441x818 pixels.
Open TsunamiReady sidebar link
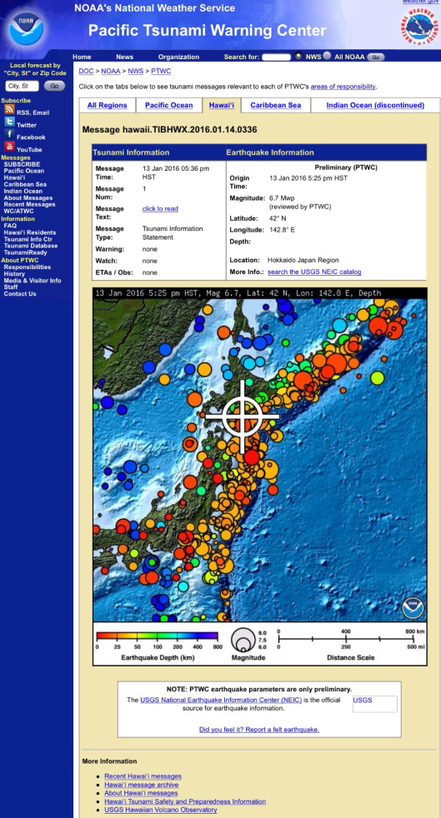click(x=26, y=252)
